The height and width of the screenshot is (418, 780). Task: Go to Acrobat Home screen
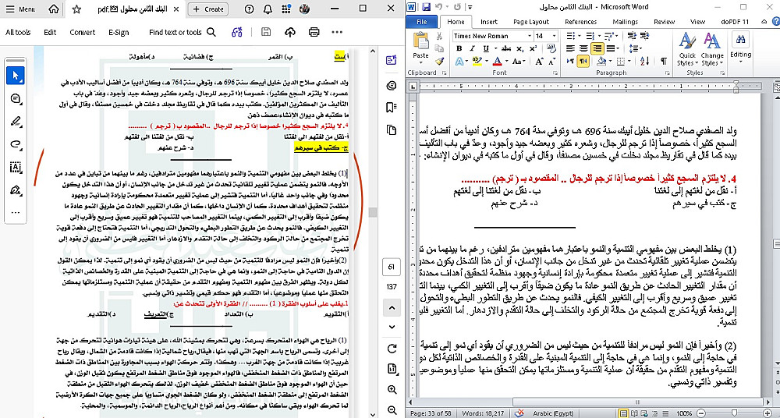(x=54, y=9)
